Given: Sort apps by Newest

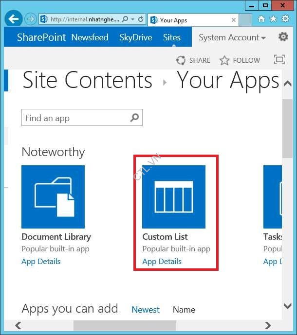Looking at the screenshot, I should [146, 310].
